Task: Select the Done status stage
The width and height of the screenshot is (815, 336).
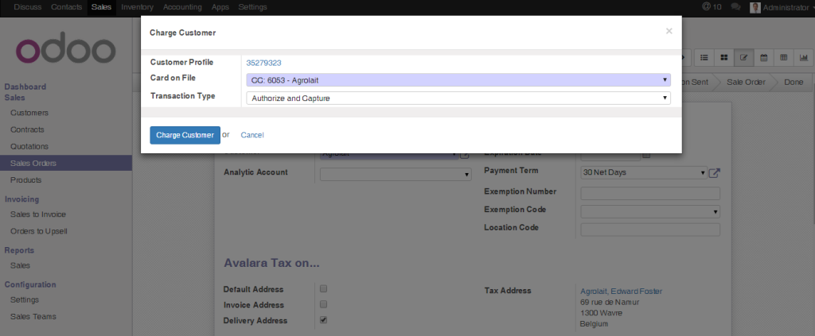Action: tap(794, 82)
